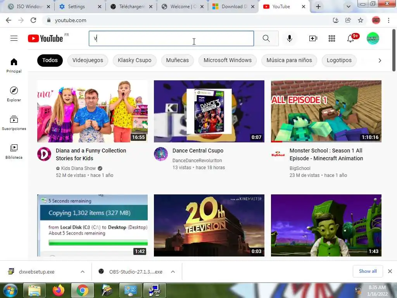Share this page using the share icon
The image size is (397, 298).
coord(348,20)
